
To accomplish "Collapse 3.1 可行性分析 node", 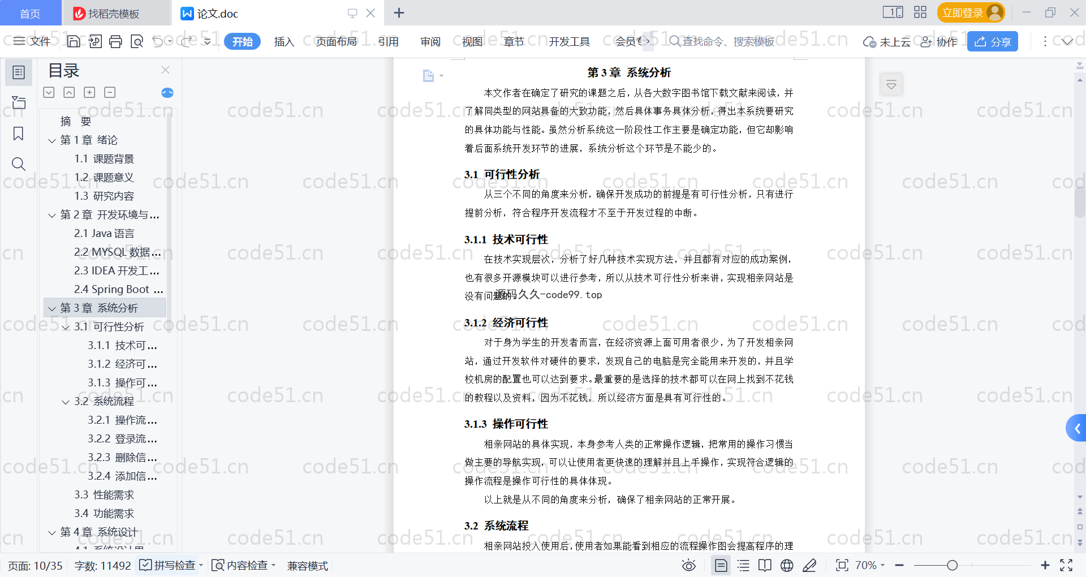I will click(x=66, y=327).
